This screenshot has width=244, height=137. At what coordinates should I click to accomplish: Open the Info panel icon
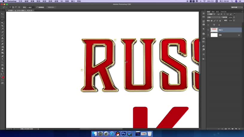pos(204,24)
